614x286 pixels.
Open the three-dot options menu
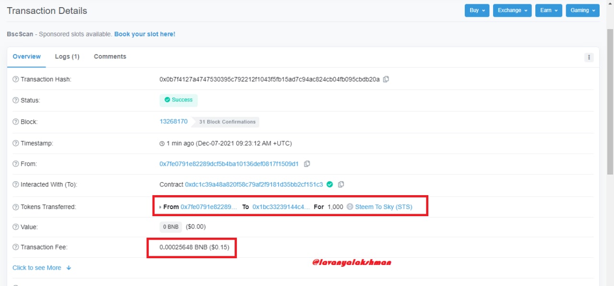click(x=589, y=57)
